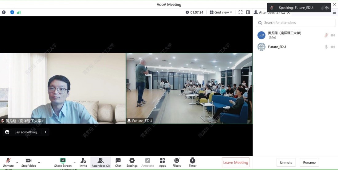Enter full screen mode icon
The width and height of the screenshot is (338, 170).
pyautogui.click(x=241, y=12)
